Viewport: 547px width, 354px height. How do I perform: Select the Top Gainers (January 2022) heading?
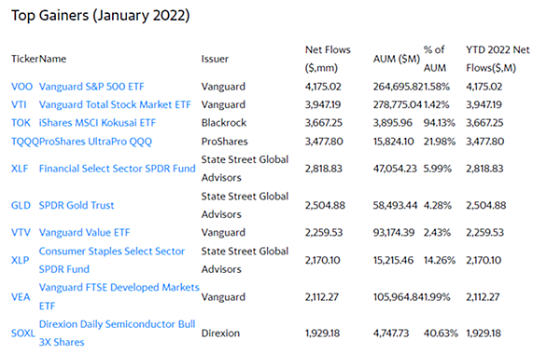[x=101, y=16]
